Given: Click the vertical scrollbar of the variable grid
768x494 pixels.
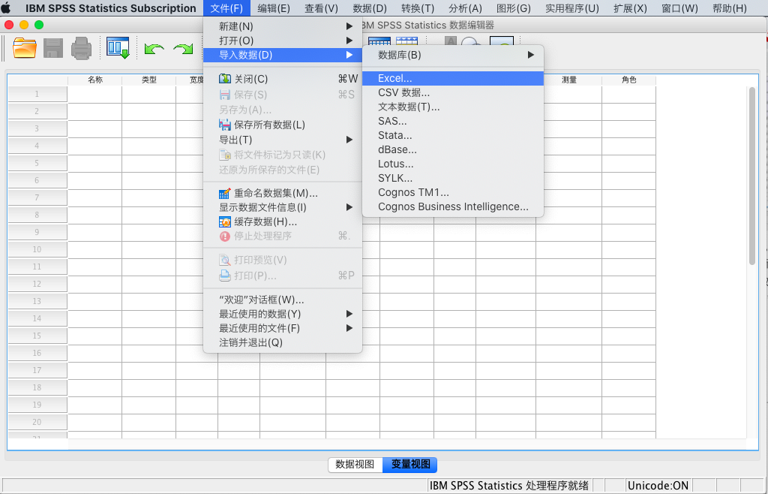Looking at the screenshot, I should (752, 176).
